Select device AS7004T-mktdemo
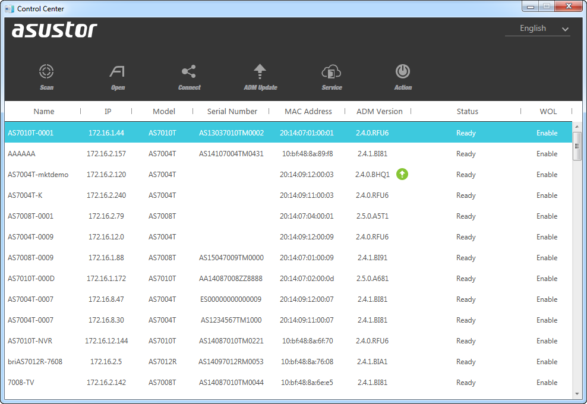587x404 pixels. pos(288,175)
